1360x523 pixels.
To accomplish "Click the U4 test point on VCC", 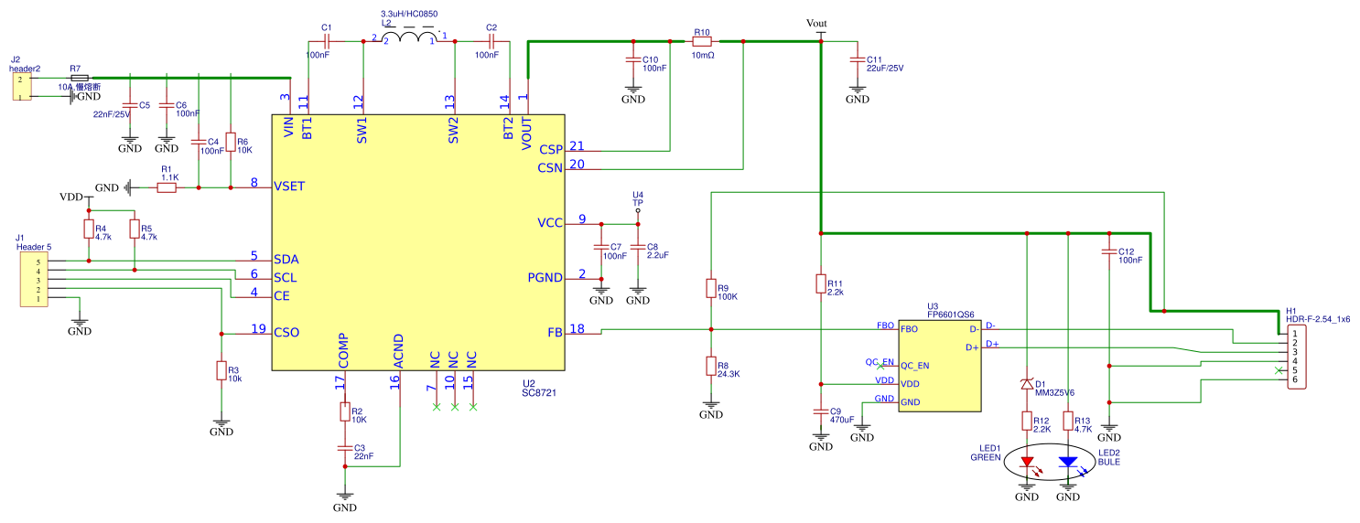I will click(638, 210).
